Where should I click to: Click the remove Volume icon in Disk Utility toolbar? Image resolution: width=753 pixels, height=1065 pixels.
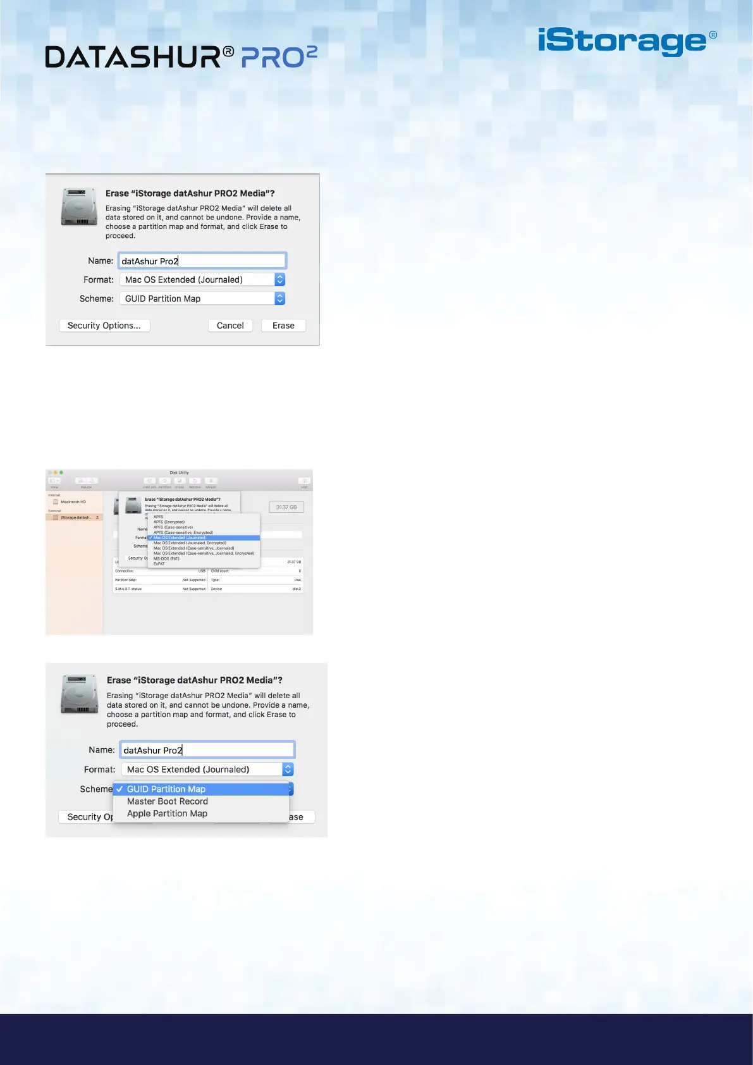[x=92, y=481]
